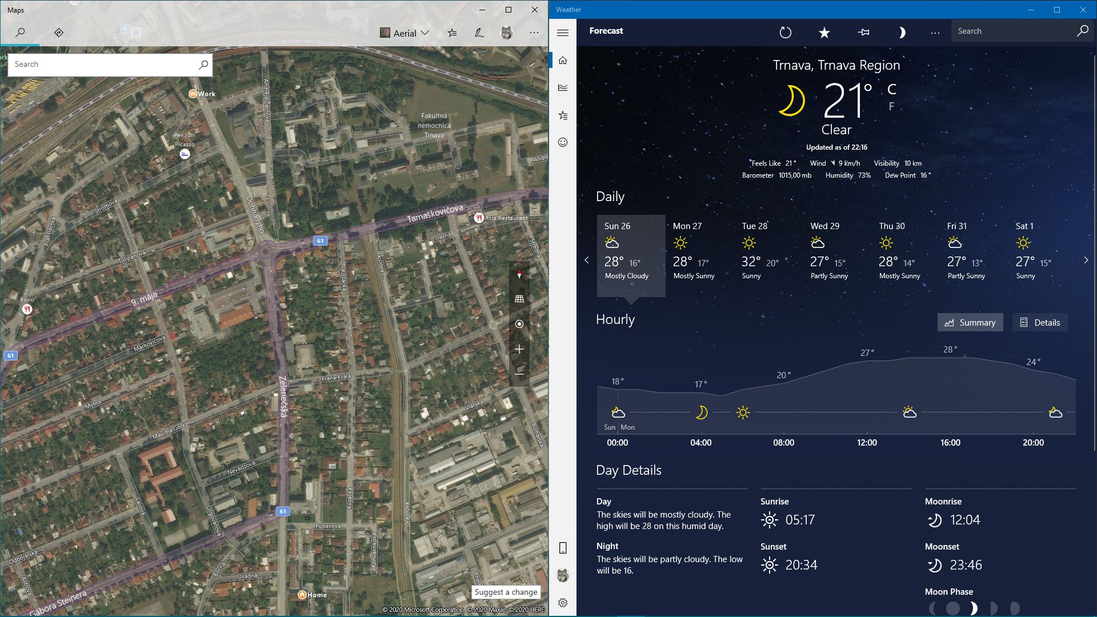The width and height of the screenshot is (1097, 617).
Task: Expand Weather hamburger navigation menu
Action: [x=563, y=33]
